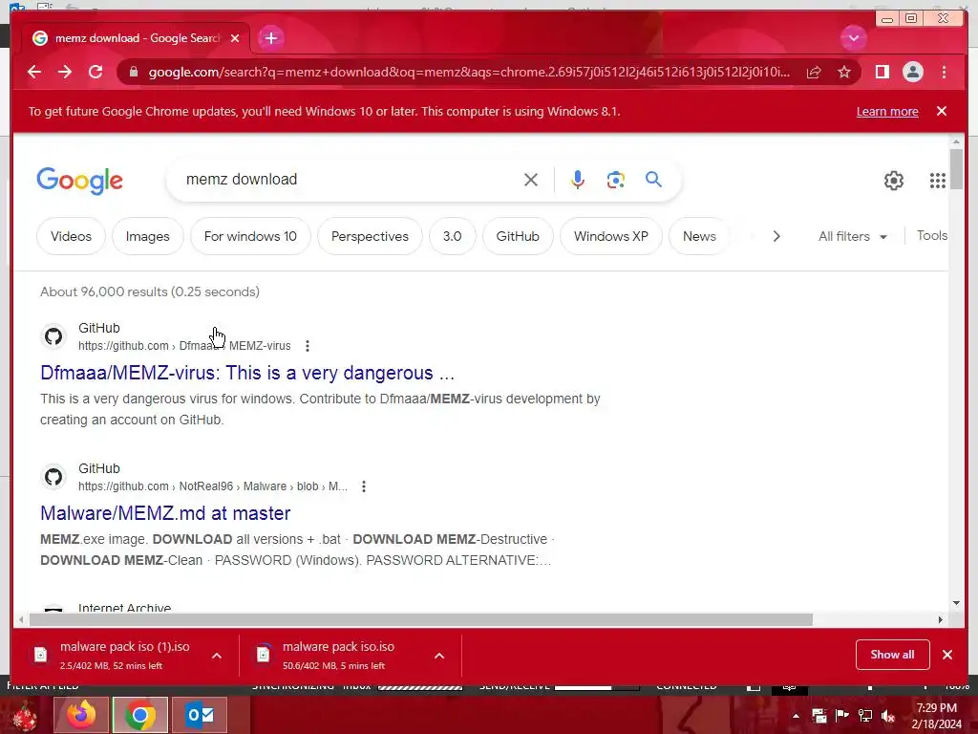Show all downloads
The height and width of the screenshot is (734, 978).
click(892, 655)
